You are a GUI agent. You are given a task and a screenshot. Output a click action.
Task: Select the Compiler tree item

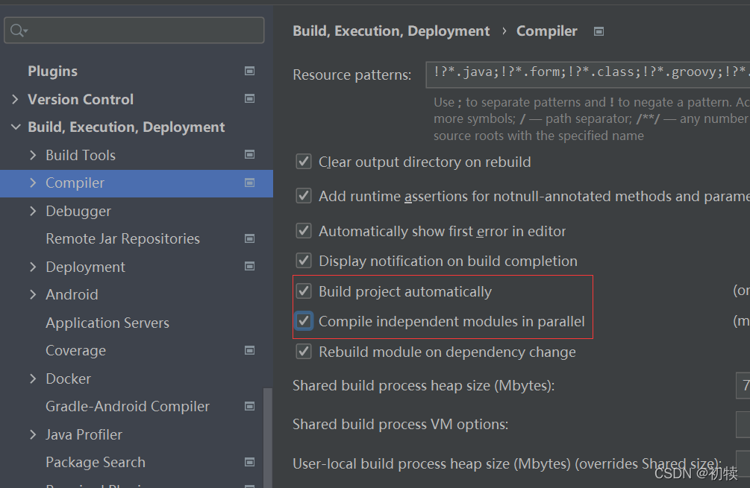pyautogui.click(x=75, y=183)
